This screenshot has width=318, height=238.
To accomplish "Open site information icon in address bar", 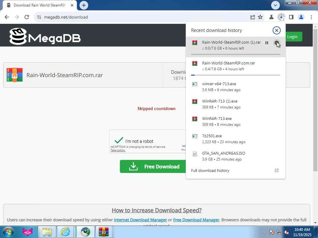I will [39, 17].
